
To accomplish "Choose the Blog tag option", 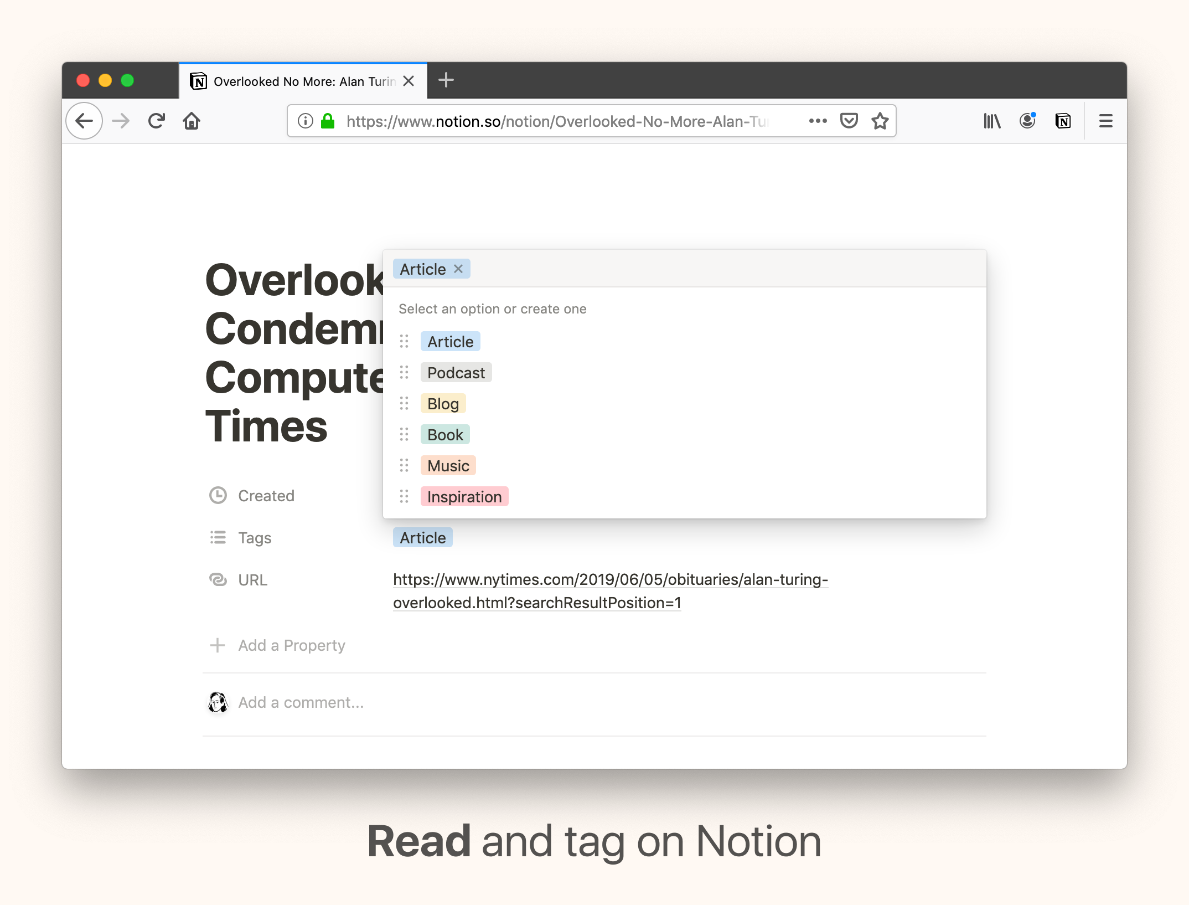I will coord(443,403).
